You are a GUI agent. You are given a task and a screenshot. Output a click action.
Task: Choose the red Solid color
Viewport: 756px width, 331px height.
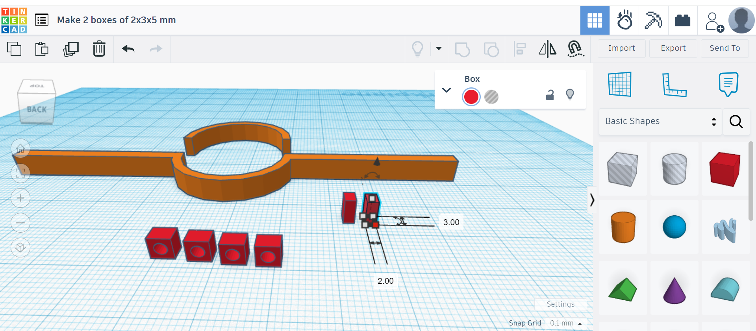471,97
